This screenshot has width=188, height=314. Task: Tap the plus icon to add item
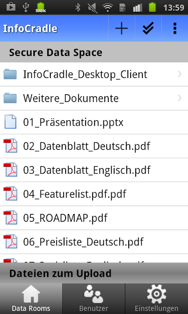tap(121, 28)
